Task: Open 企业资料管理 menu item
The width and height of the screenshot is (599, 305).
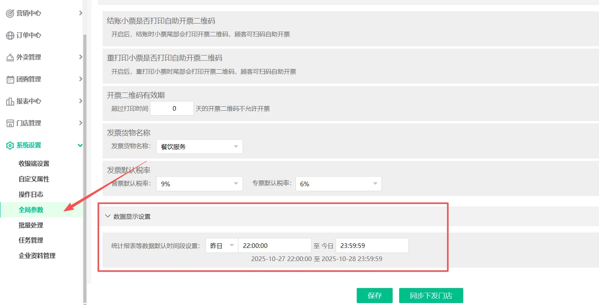Action: [x=37, y=256]
